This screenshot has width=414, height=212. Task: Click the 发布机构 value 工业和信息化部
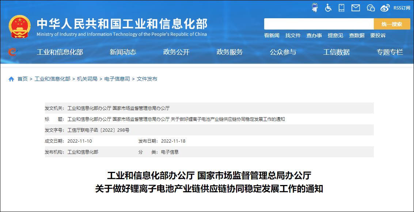[83, 152]
